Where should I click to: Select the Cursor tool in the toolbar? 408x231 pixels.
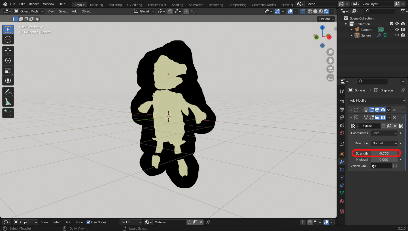(x=8, y=39)
